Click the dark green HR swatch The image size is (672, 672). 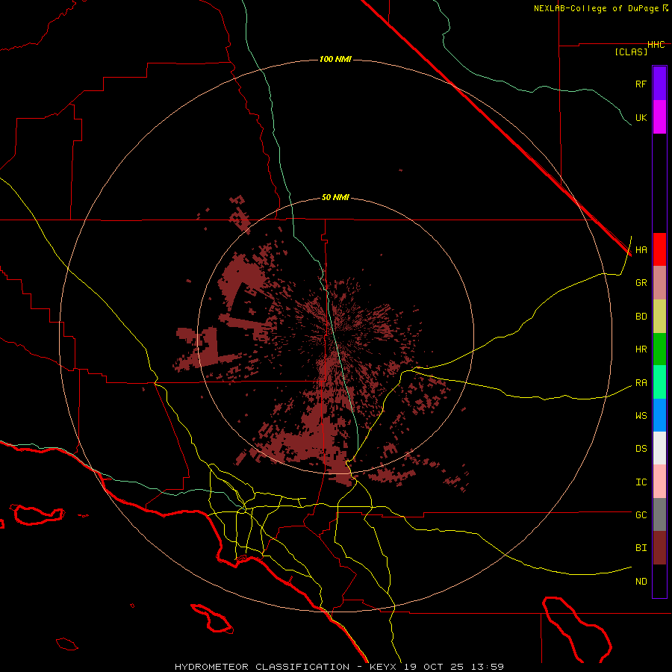659,349
